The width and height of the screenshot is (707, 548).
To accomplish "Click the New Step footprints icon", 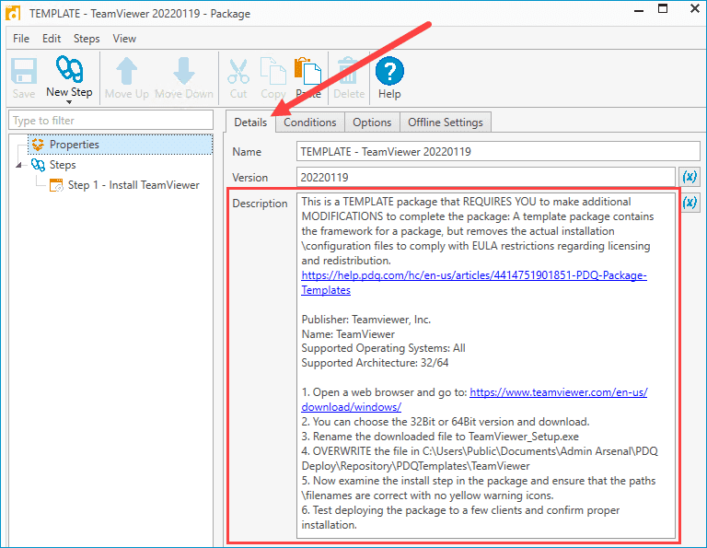I will click(x=69, y=69).
